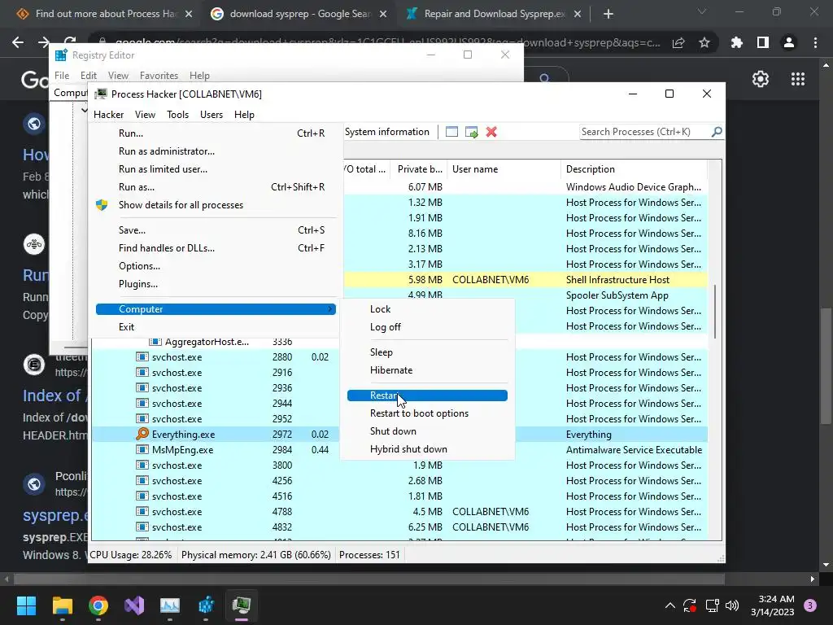This screenshot has height=625, width=833.
Task: Click Process Hacker vertical scrollbar thumb
Action: (715, 312)
